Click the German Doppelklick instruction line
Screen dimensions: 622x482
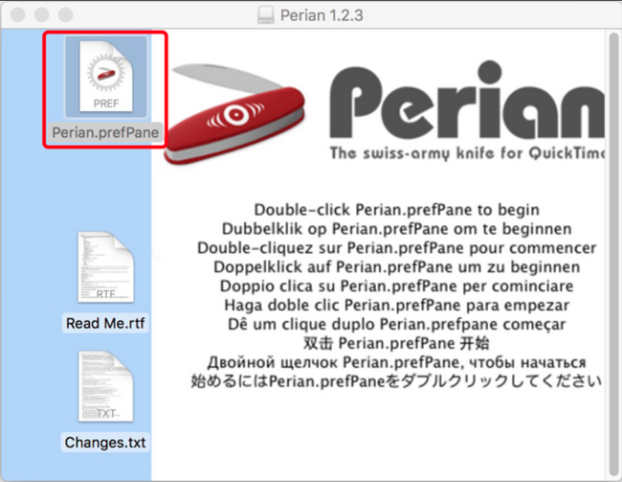coord(397,266)
